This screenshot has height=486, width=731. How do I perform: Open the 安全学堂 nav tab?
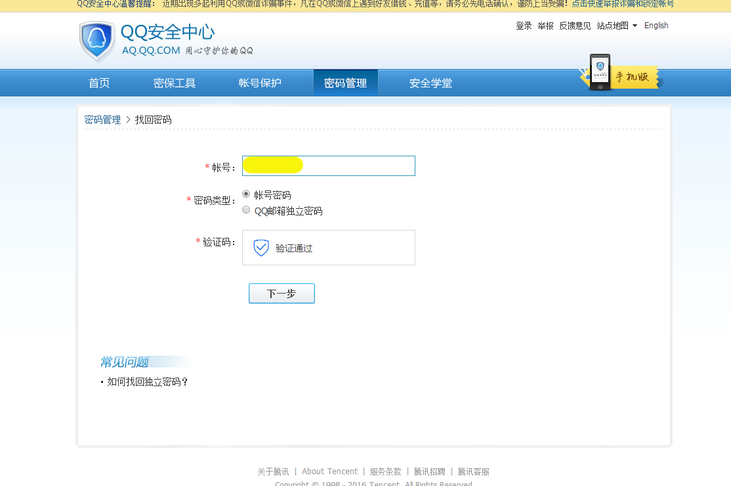coord(430,83)
